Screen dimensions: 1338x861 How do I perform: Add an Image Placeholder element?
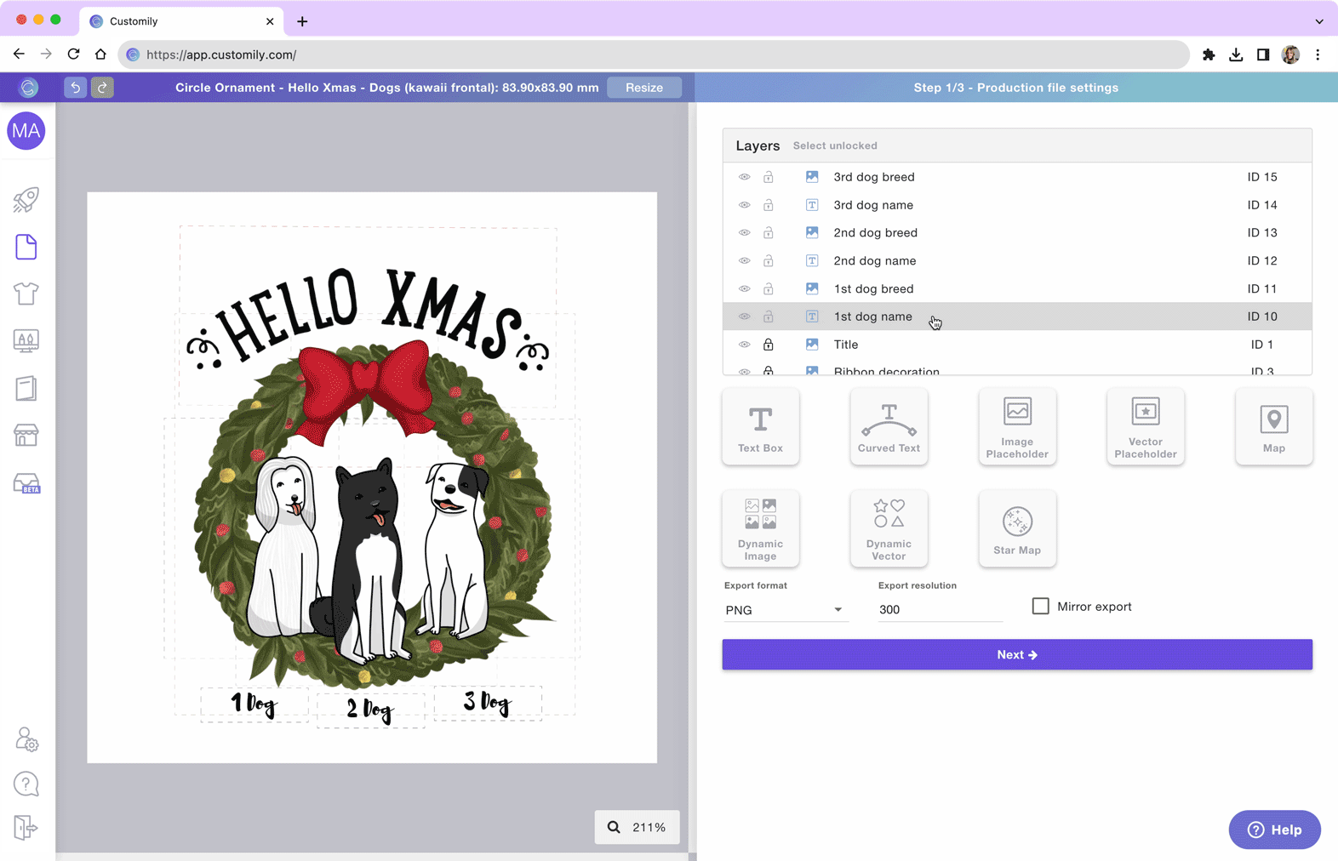(1017, 426)
